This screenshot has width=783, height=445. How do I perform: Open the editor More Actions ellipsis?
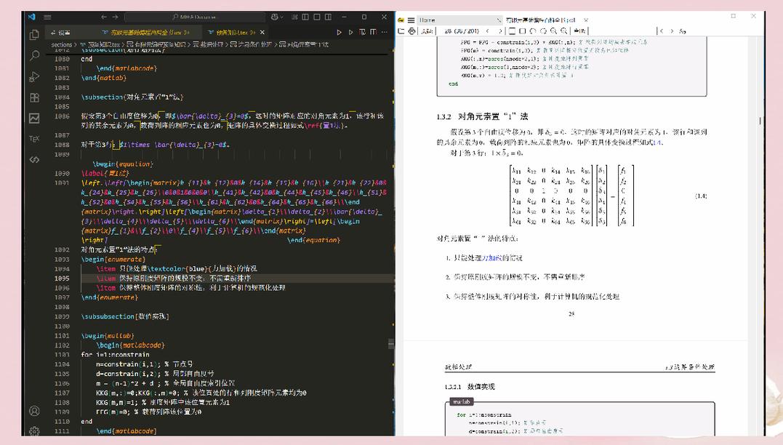tap(385, 33)
